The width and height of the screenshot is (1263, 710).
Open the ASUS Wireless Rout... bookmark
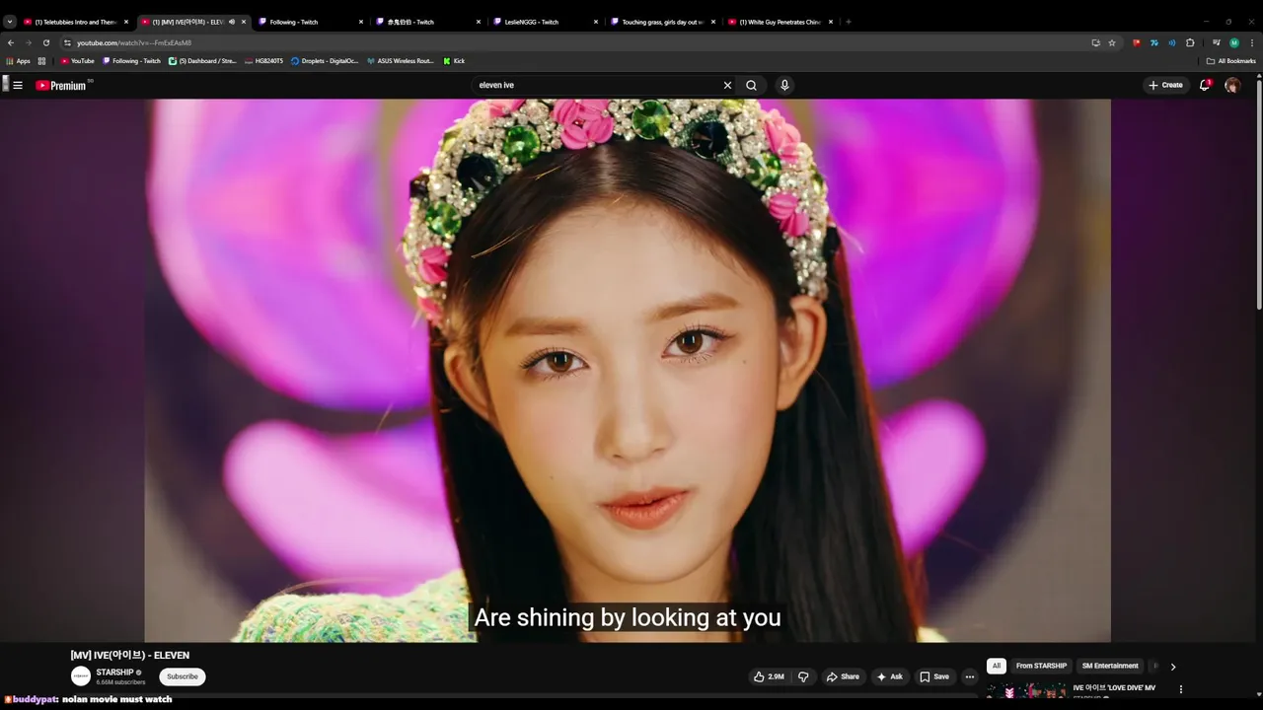click(x=401, y=61)
